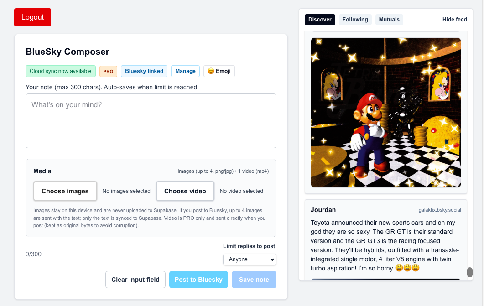This screenshot has height=306, width=484.
Task: Open the Mario screenshot in the feed
Action: 385,113
